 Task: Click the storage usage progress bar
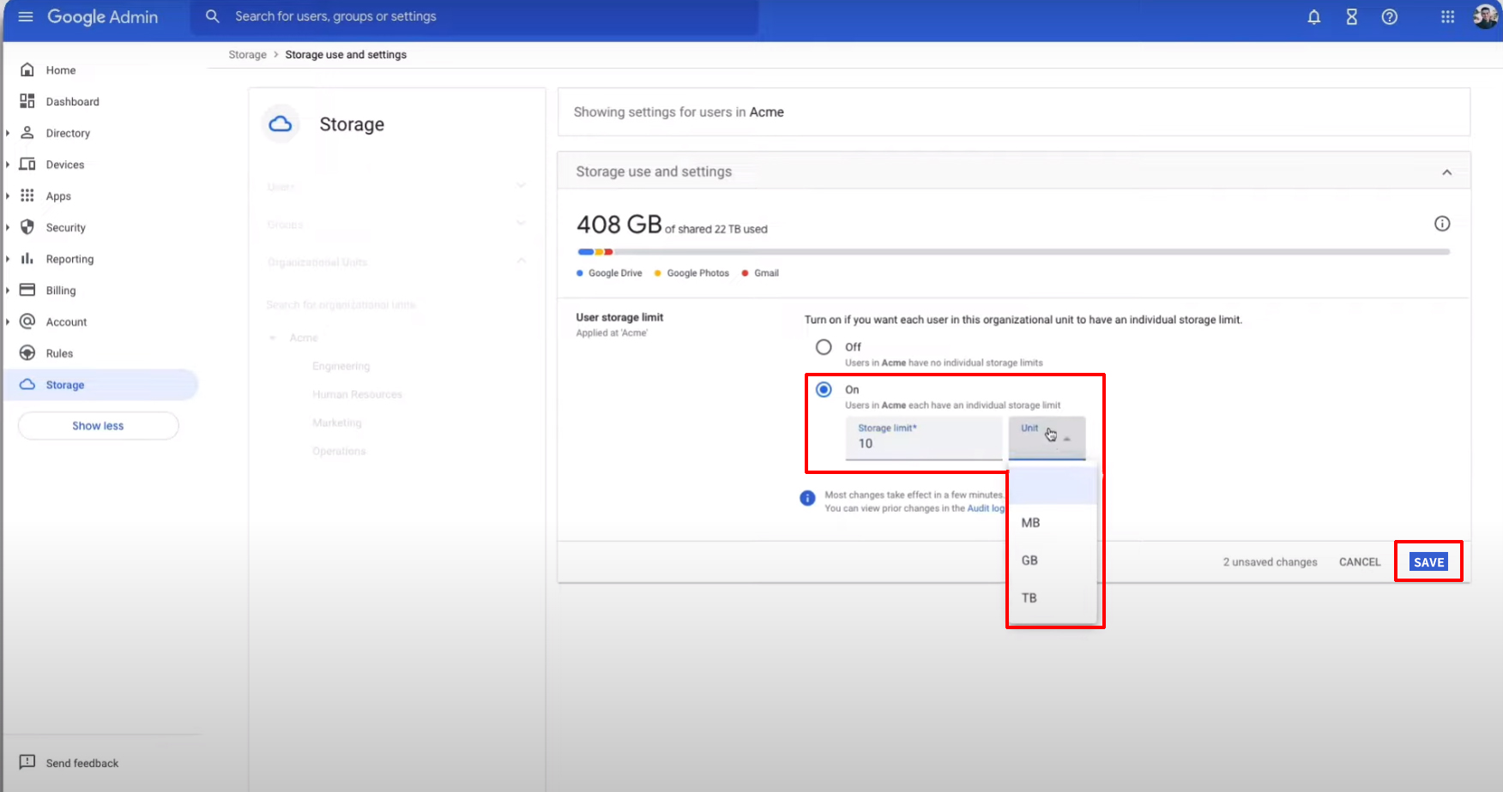click(x=1012, y=252)
